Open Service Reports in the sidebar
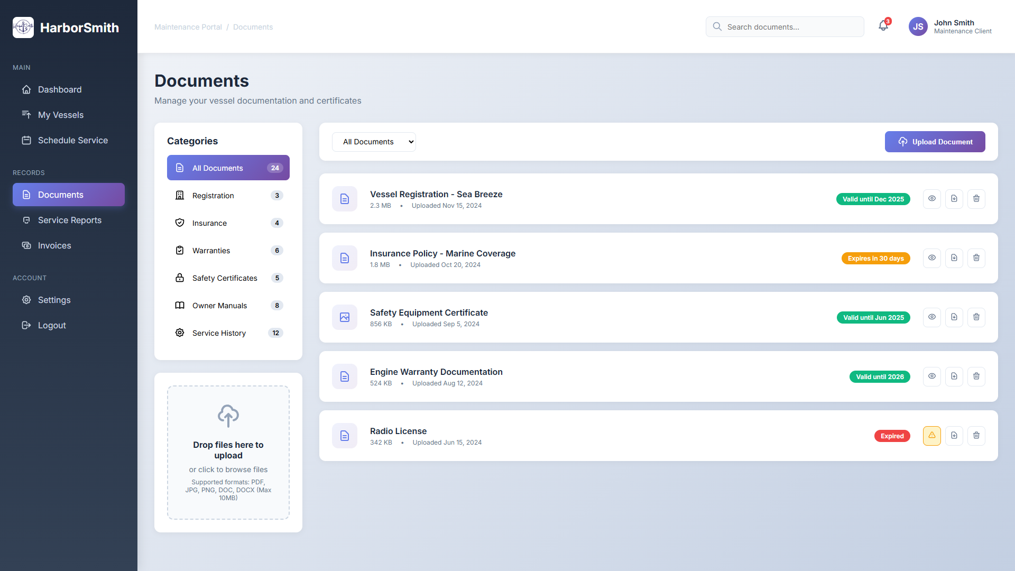Screen dimensions: 1015x571 point(69,220)
